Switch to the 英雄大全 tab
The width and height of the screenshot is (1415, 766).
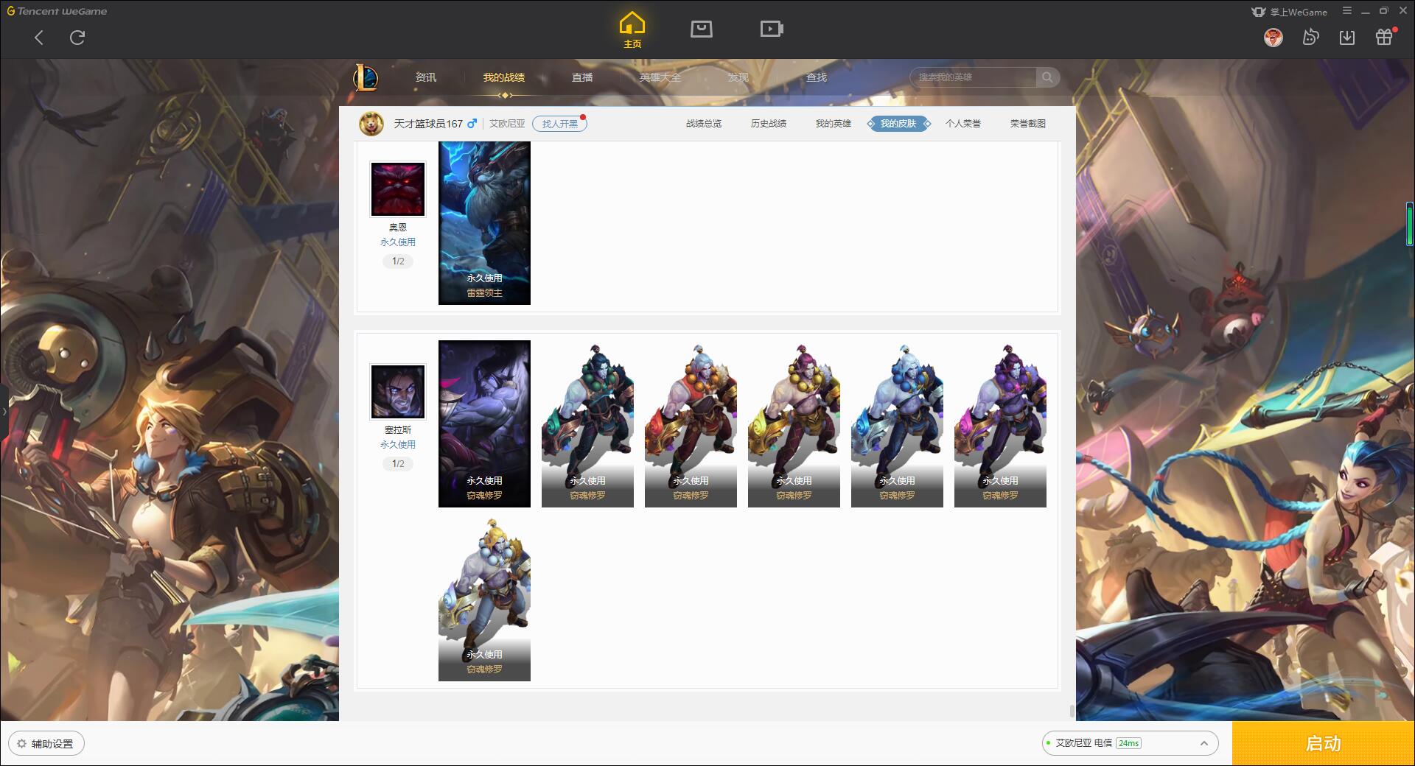[x=660, y=77]
